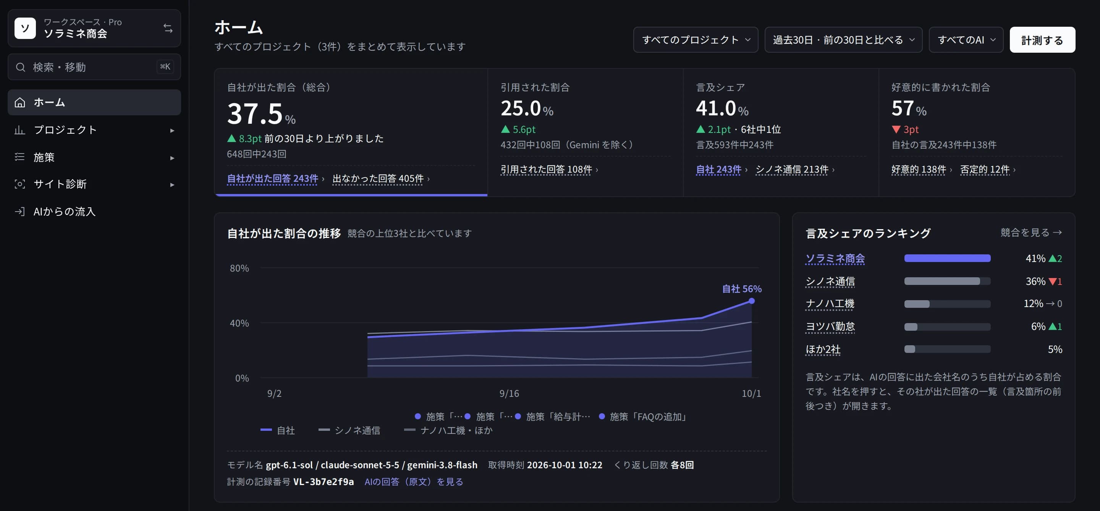
Task: Open the すべてのプロジェクト dropdown
Action: [696, 40]
